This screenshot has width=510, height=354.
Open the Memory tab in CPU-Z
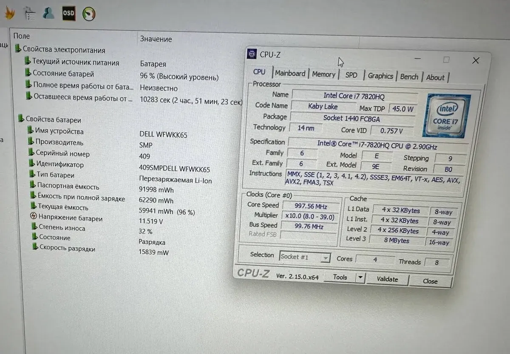[323, 74]
